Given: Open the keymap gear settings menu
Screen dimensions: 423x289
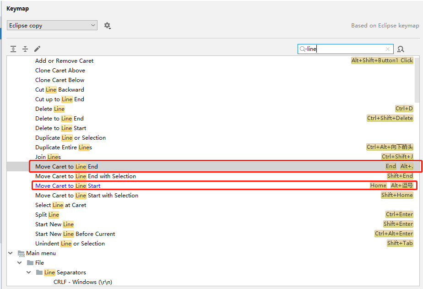Looking at the screenshot, I should [x=108, y=26].
